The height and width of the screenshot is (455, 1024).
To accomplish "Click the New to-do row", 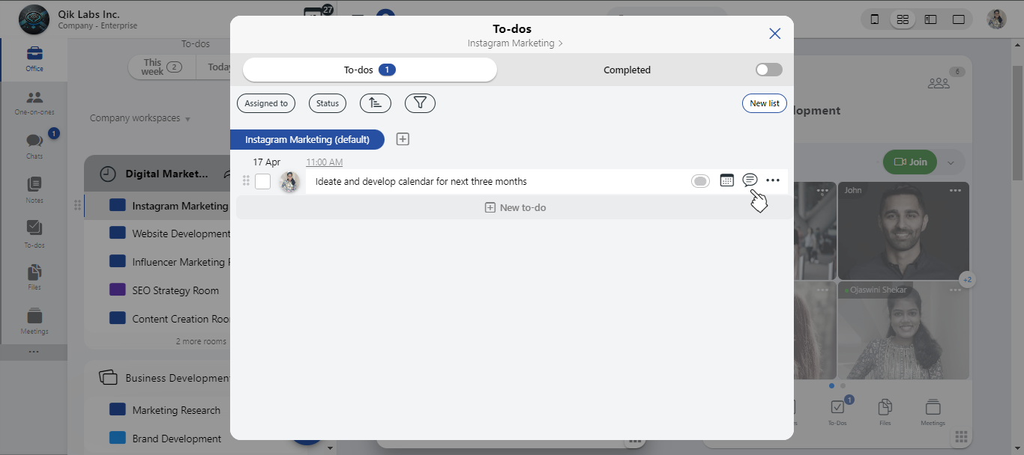I will pyautogui.click(x=514, y=207).
